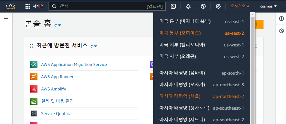The image size is (286, 124).
Task: Select region 미국 서부 (캘리포니아)
Action: pyautogui.click(x=201, y=45)
